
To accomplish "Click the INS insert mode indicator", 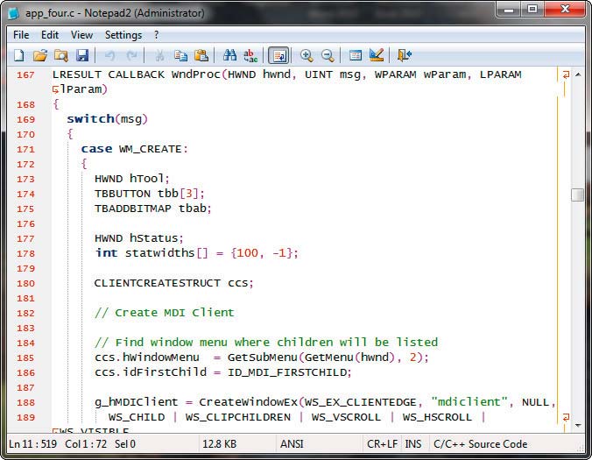I will click(413, 444).
